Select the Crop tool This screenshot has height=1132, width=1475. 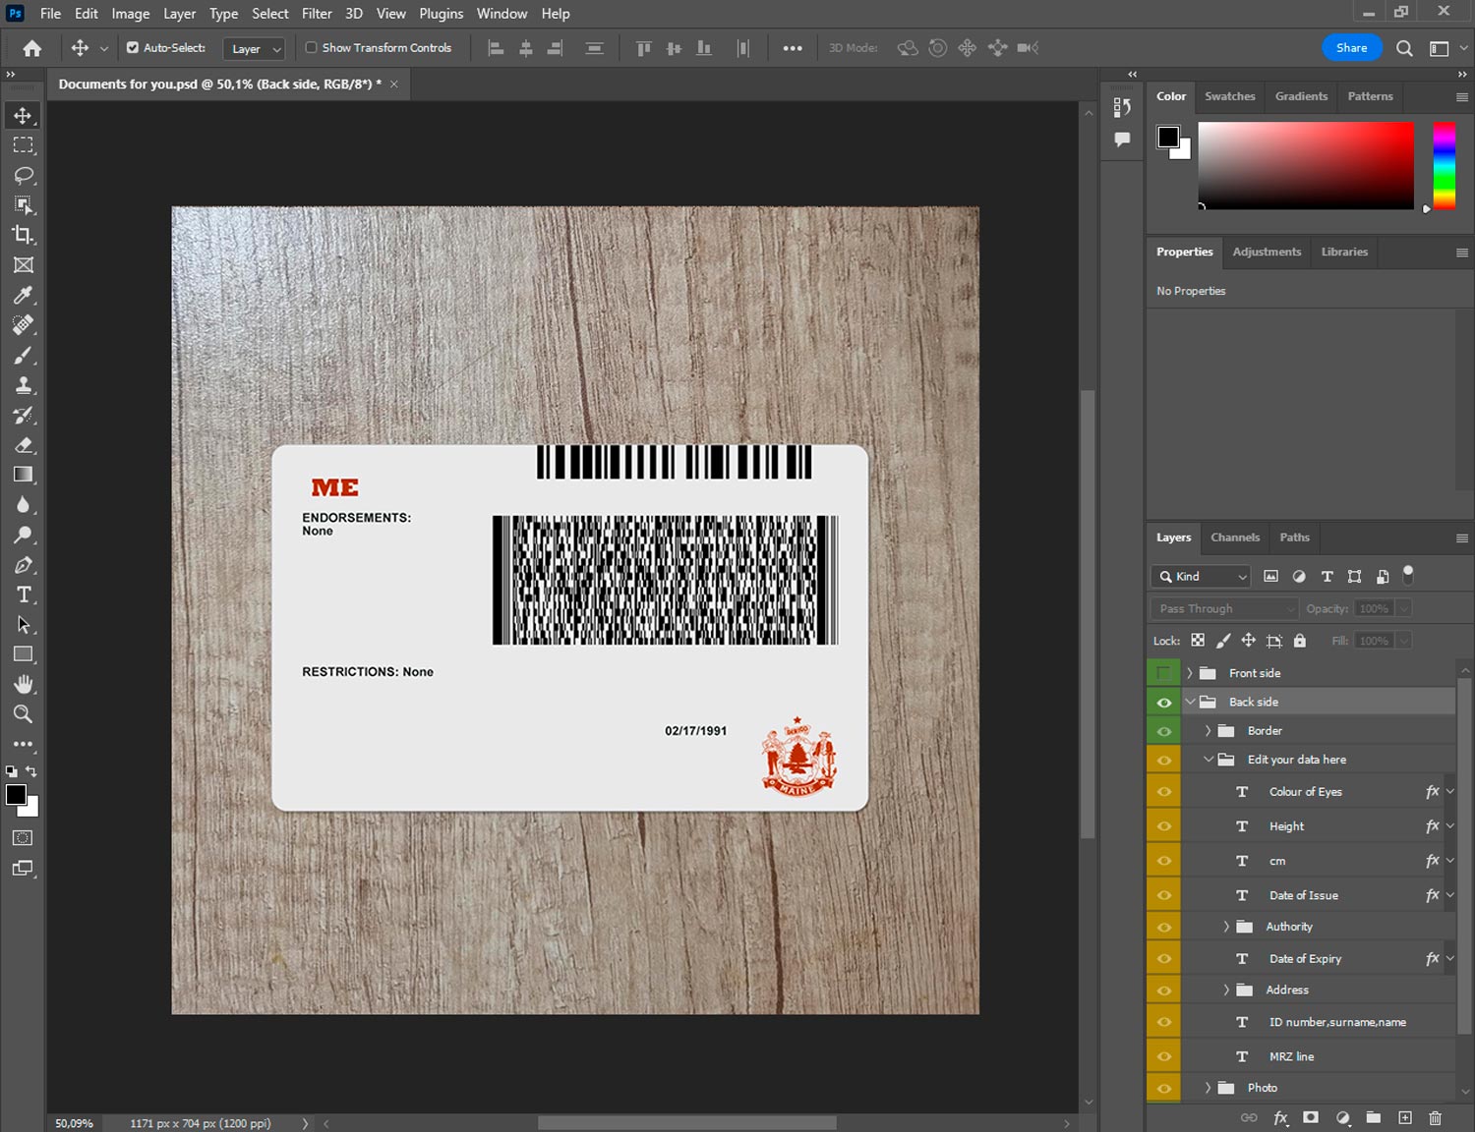24,235
